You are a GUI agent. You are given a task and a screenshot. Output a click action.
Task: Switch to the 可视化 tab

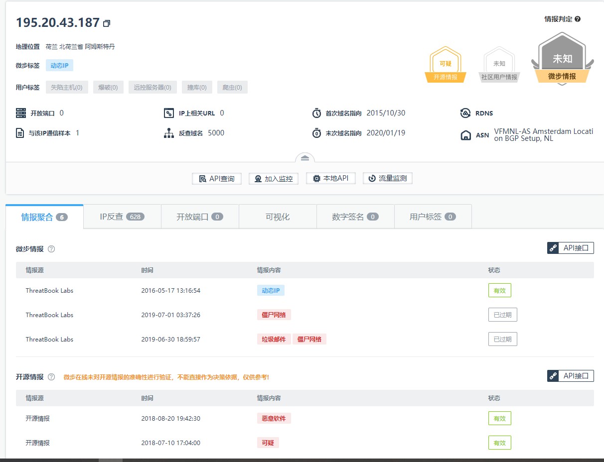coord(278,217)
